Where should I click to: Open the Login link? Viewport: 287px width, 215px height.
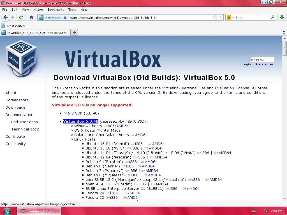point(247,64)
